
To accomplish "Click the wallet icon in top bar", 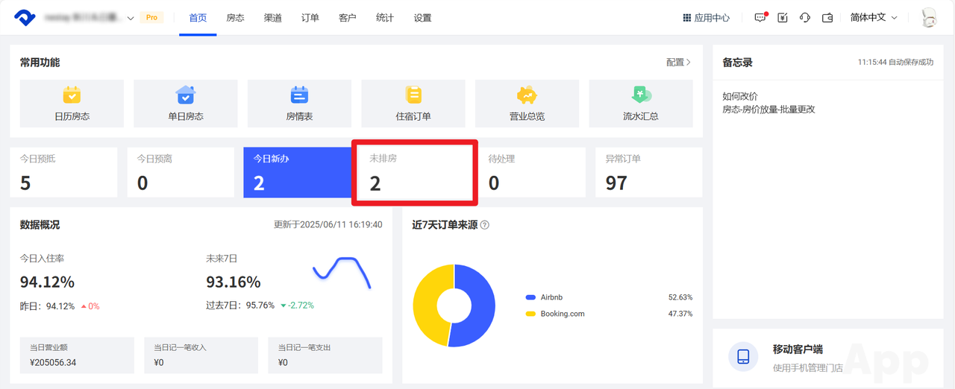I will tap(827, 18).
